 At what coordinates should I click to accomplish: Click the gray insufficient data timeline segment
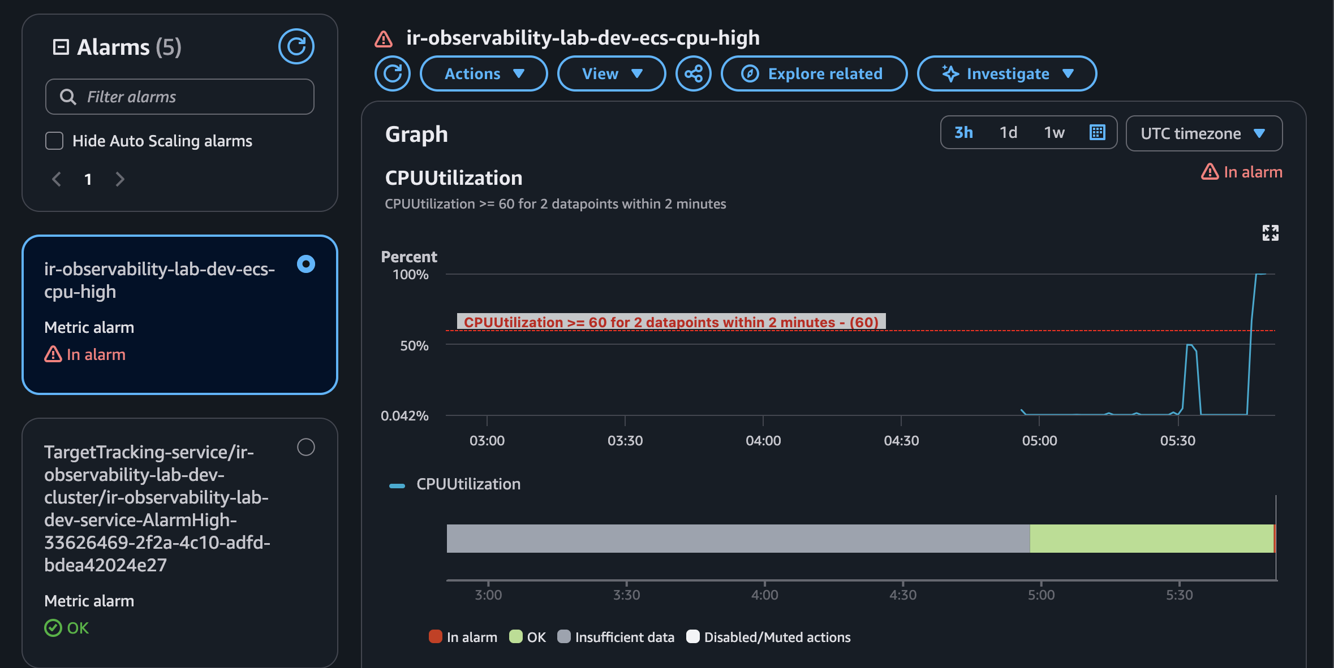coord(738,539)
